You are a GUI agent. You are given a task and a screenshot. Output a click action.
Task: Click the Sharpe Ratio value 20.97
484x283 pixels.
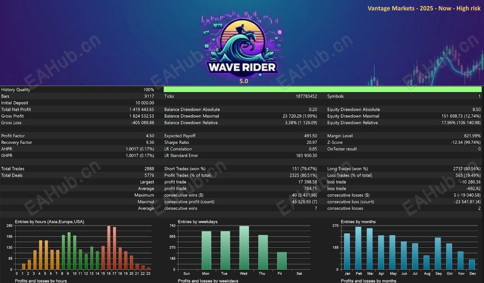click(x=312, y=143)
